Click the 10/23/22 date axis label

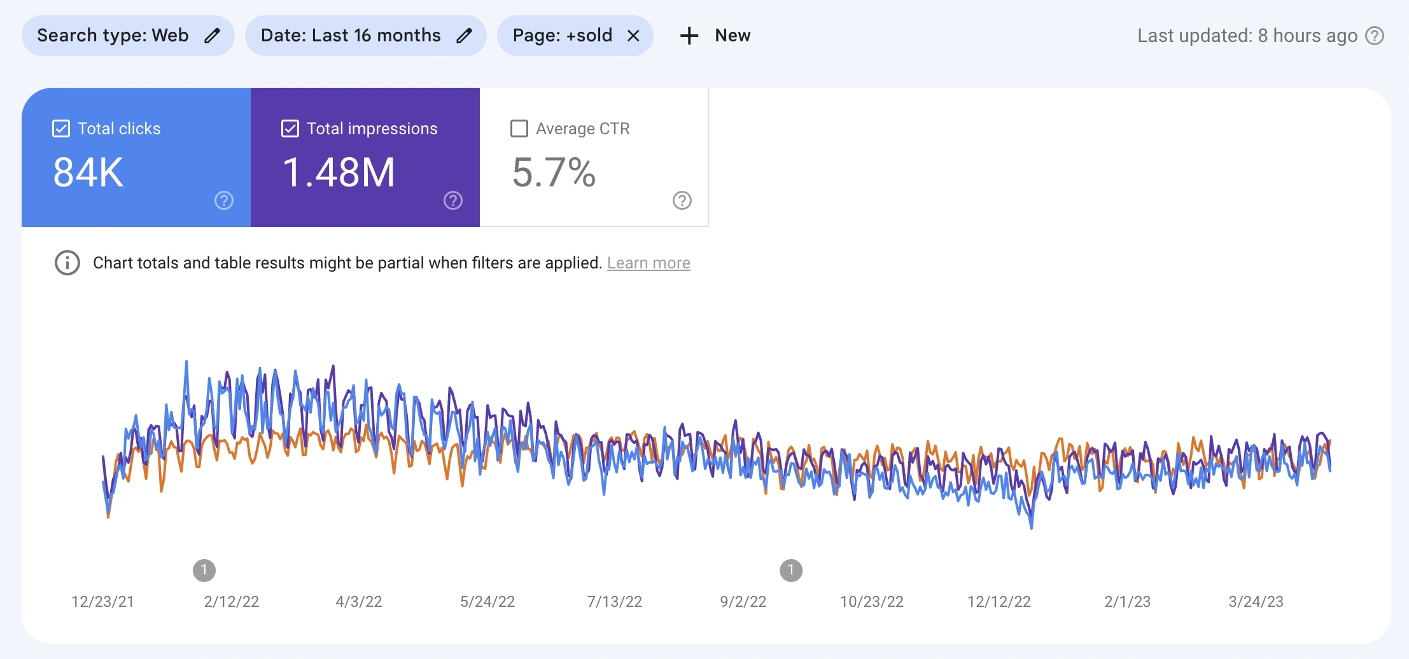pyautogui.click(x=872, y=602)
